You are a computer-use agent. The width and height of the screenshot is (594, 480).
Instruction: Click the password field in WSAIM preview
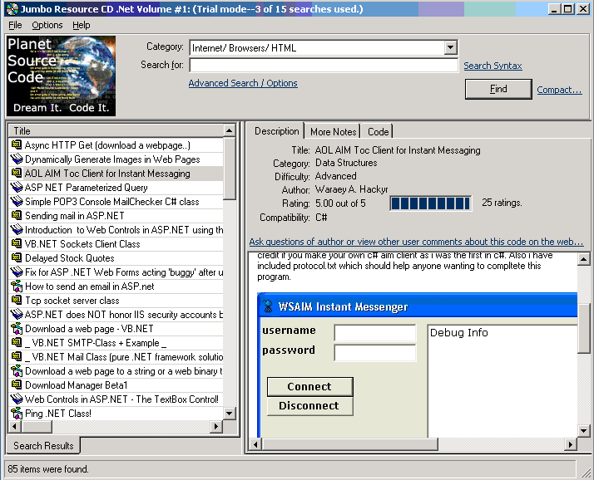click(375, 353)
